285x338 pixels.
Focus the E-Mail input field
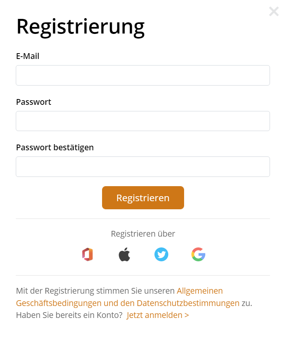[x=143, y=76]
